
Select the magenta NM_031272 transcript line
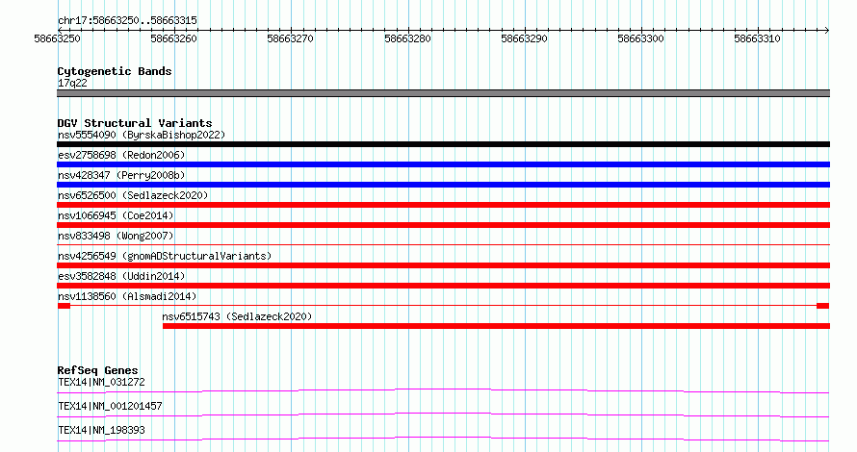443,390
